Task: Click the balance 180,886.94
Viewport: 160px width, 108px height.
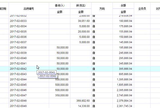Action: coord(126,21)
